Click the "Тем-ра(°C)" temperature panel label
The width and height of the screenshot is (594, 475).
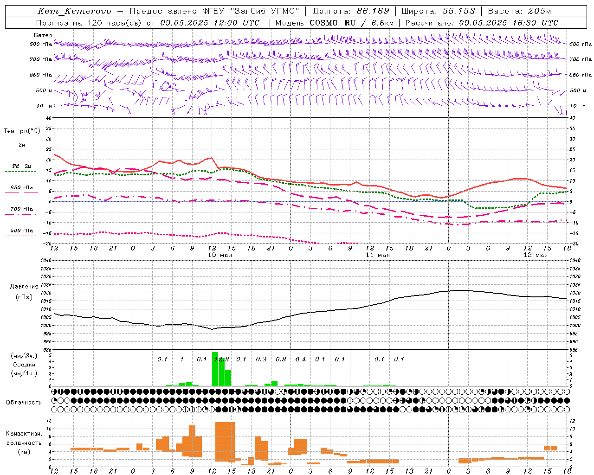22,131
